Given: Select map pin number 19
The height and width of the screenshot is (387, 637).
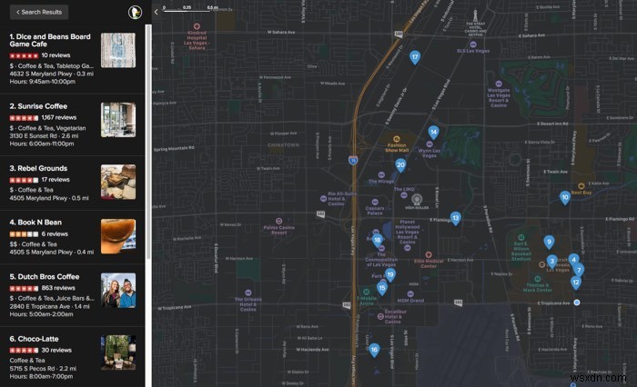Looking at the screenshot, I should 390,274.
